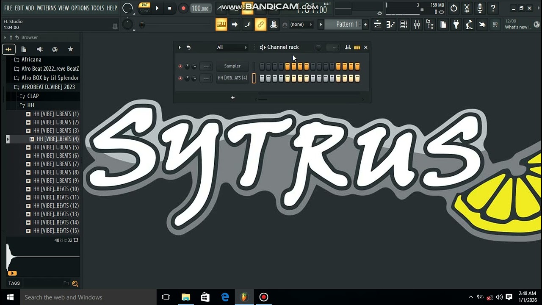Mute the HH [VIB..ATS (4) channel

180,78
